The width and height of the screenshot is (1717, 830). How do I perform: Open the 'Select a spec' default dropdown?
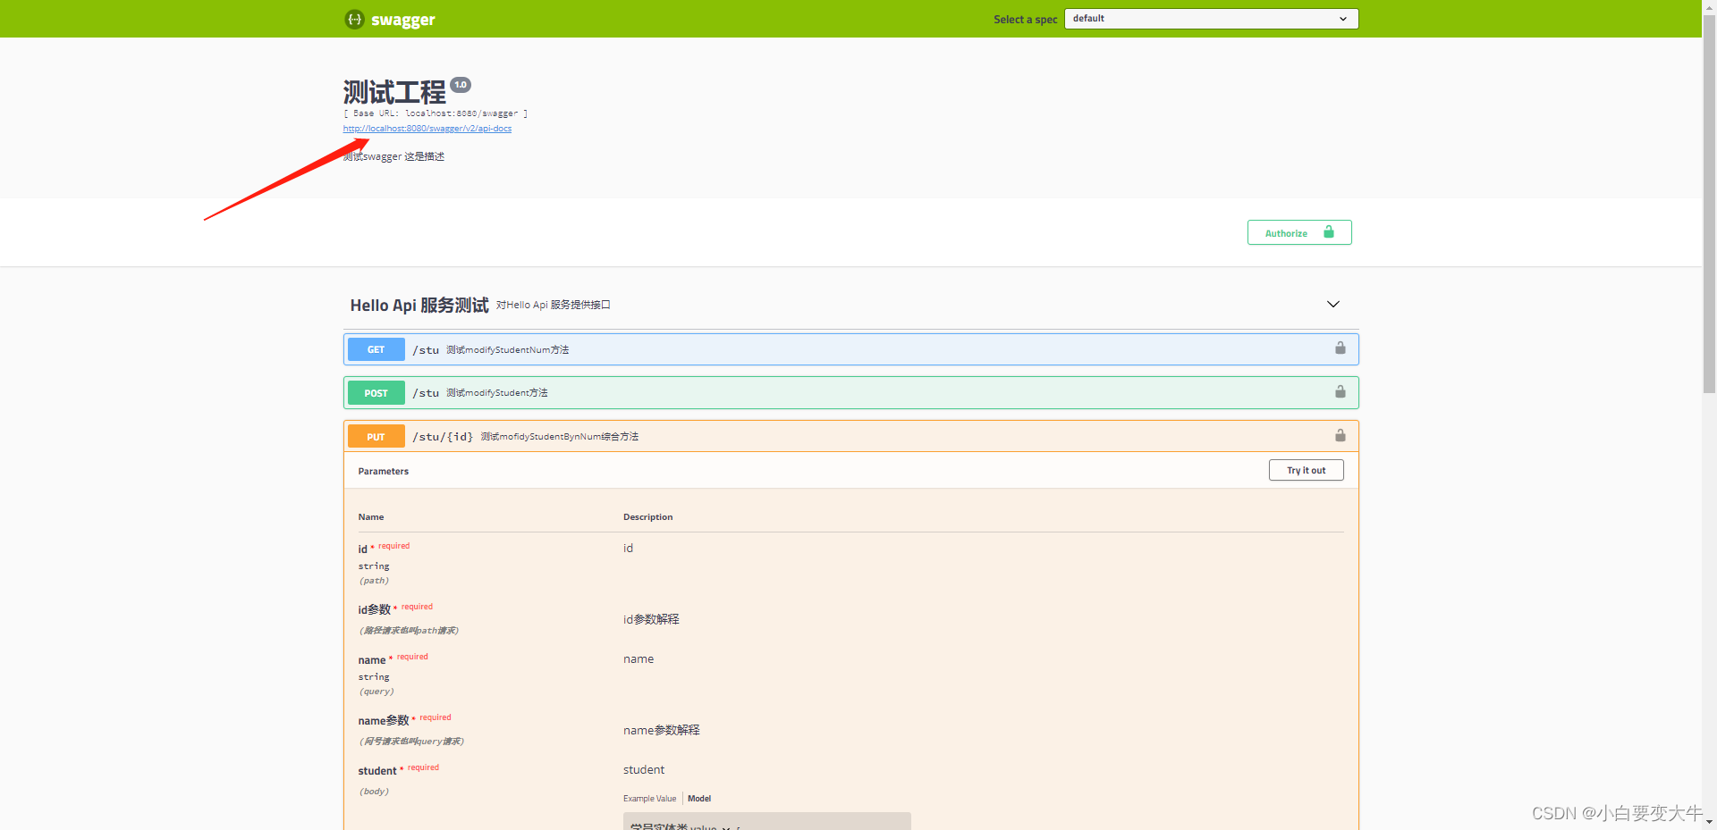(1211, 19)
